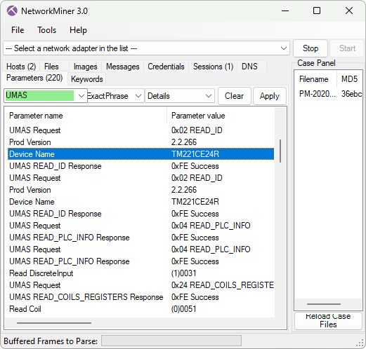Sort by Parameter value column header
366x349 pixels.
221,116
